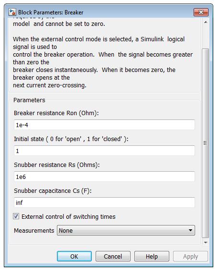
Task: Confirm with the OK button
Action: (x=74, y=256)
